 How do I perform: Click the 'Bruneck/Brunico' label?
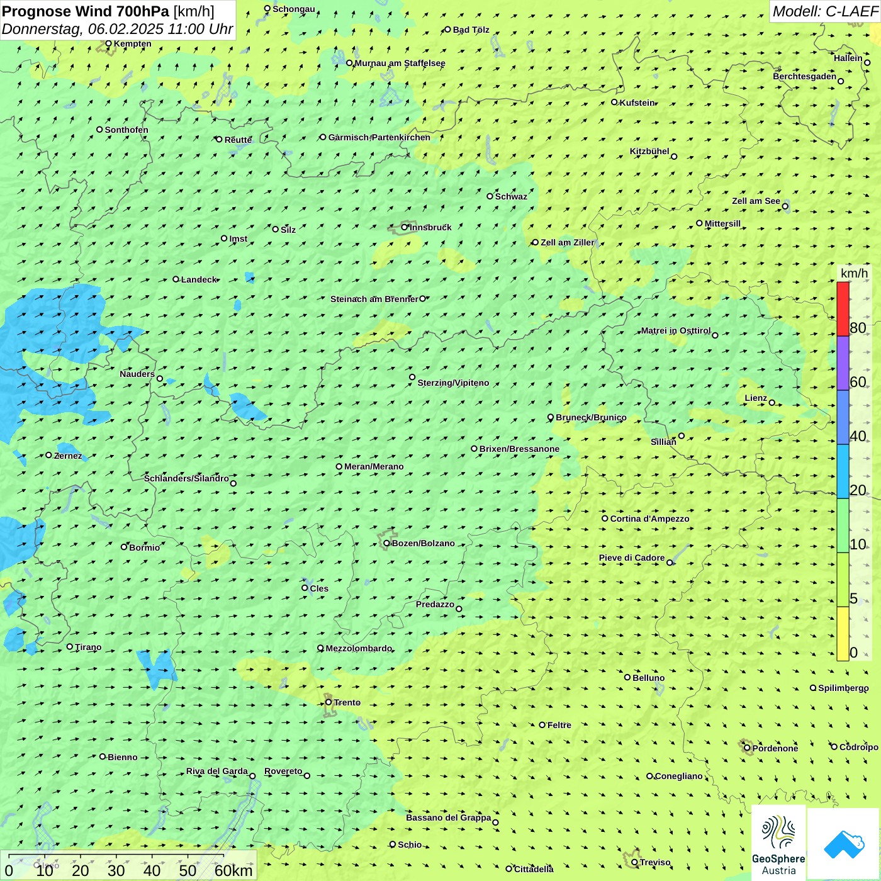tap(591, 417)
